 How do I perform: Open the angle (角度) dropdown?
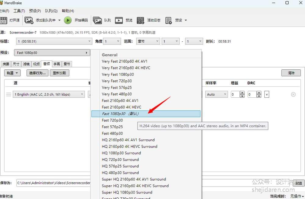(x=112, y=41)
